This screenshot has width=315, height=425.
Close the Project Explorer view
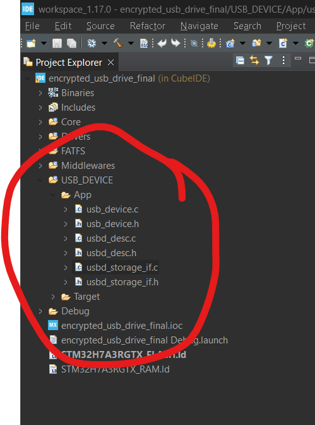coord(110,63)
